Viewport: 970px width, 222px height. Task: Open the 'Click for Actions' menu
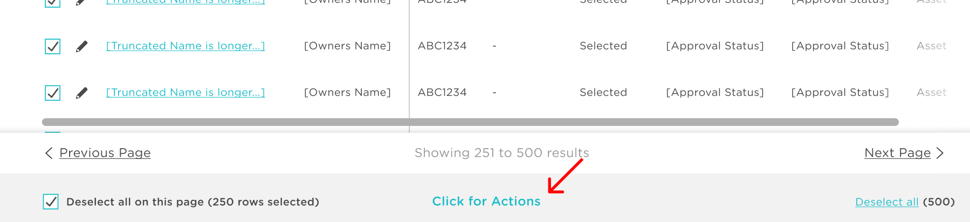point(486,202)
